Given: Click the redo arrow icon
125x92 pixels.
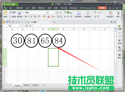Looking at the screenshot, I should pos(22,22).
